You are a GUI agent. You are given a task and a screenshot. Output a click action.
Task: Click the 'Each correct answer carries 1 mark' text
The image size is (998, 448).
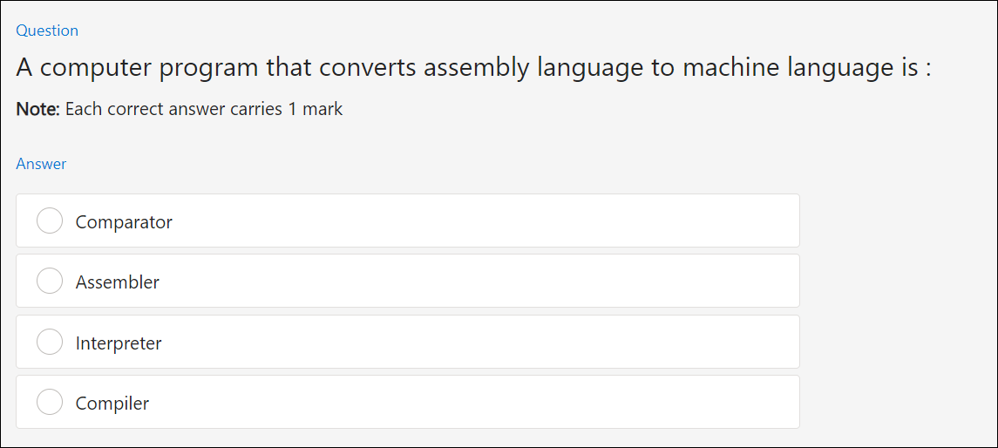point(204,110)
